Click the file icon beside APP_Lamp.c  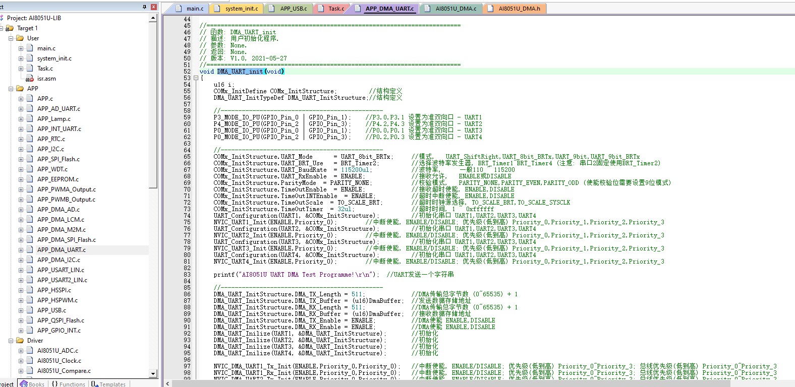pos(30,119)
